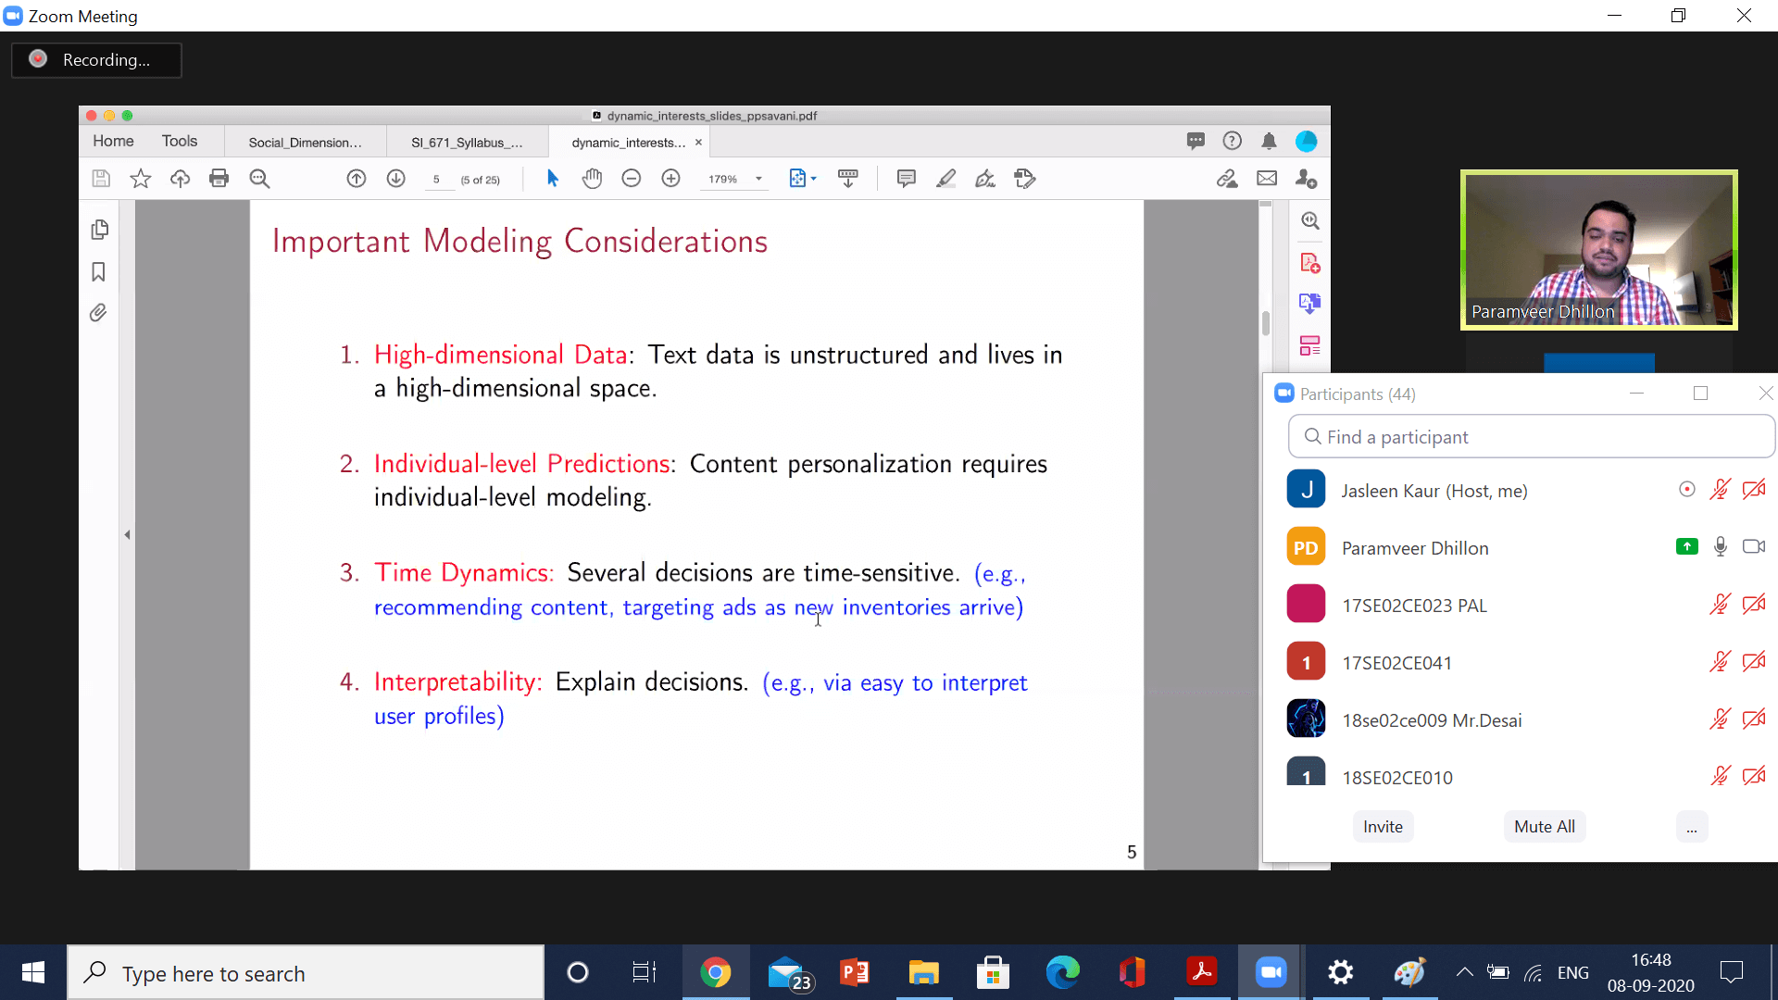Select the highlighter pen tool

tap(945, 179)
